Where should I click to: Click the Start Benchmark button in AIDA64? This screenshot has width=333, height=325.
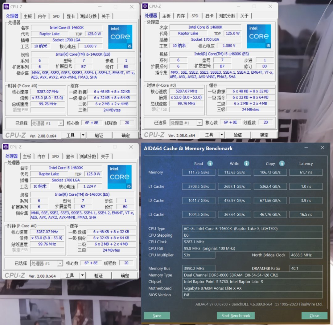point(236,315)
